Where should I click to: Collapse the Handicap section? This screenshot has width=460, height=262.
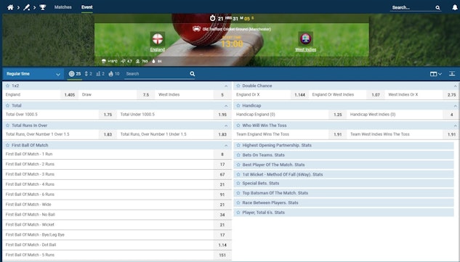pos(456,106)
